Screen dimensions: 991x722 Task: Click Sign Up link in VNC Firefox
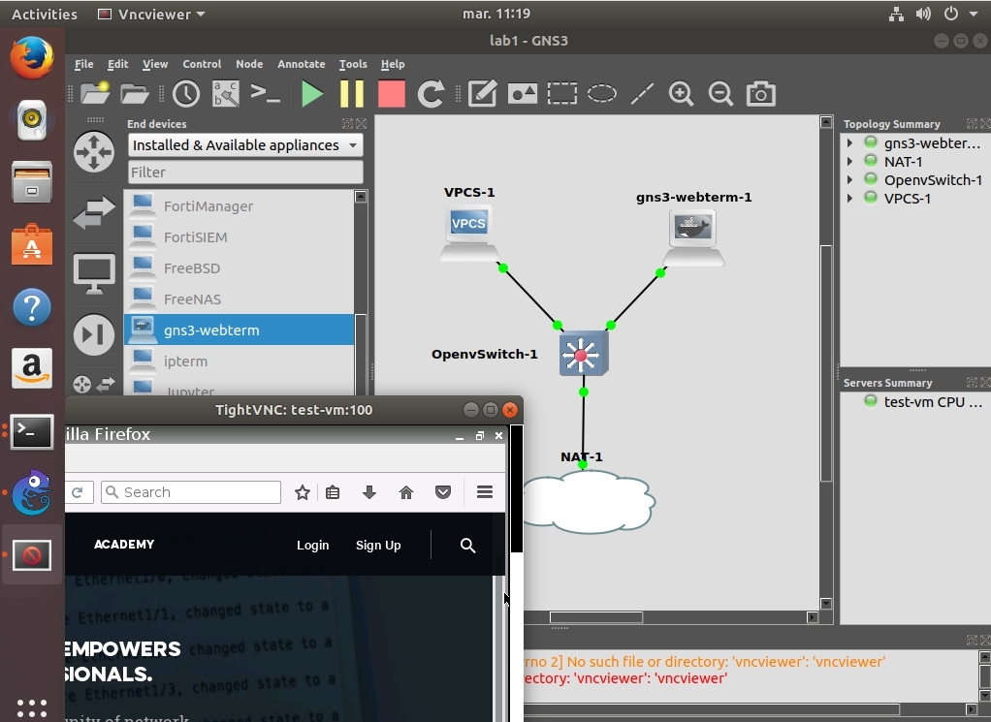coord(378,545)
